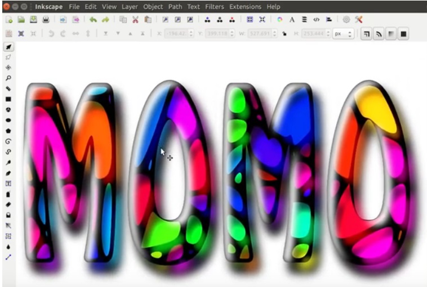Open Align and Distribute icon

[x=328, y=20]
